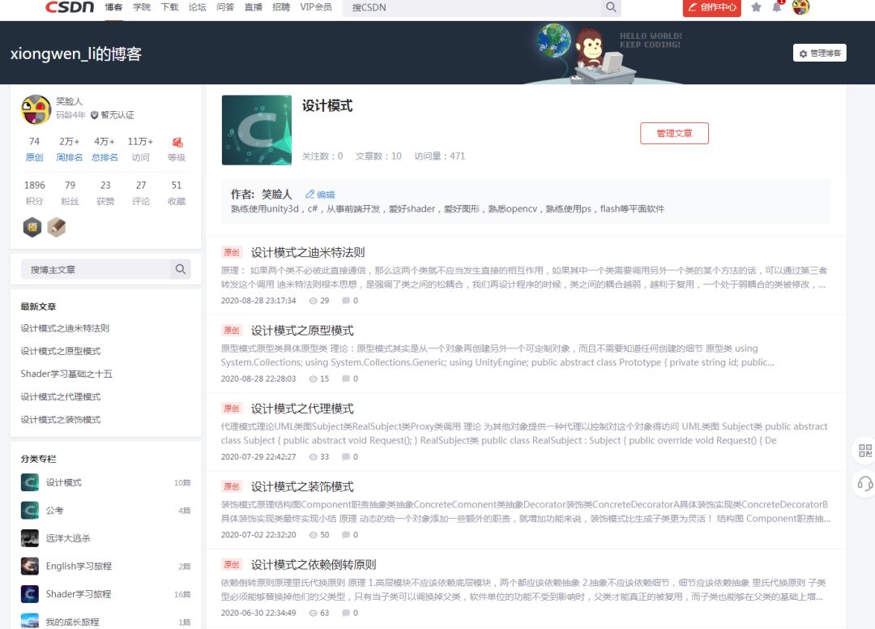Open 公考 column icon
This screenshot has width=875, height=629.
point(30,510)
